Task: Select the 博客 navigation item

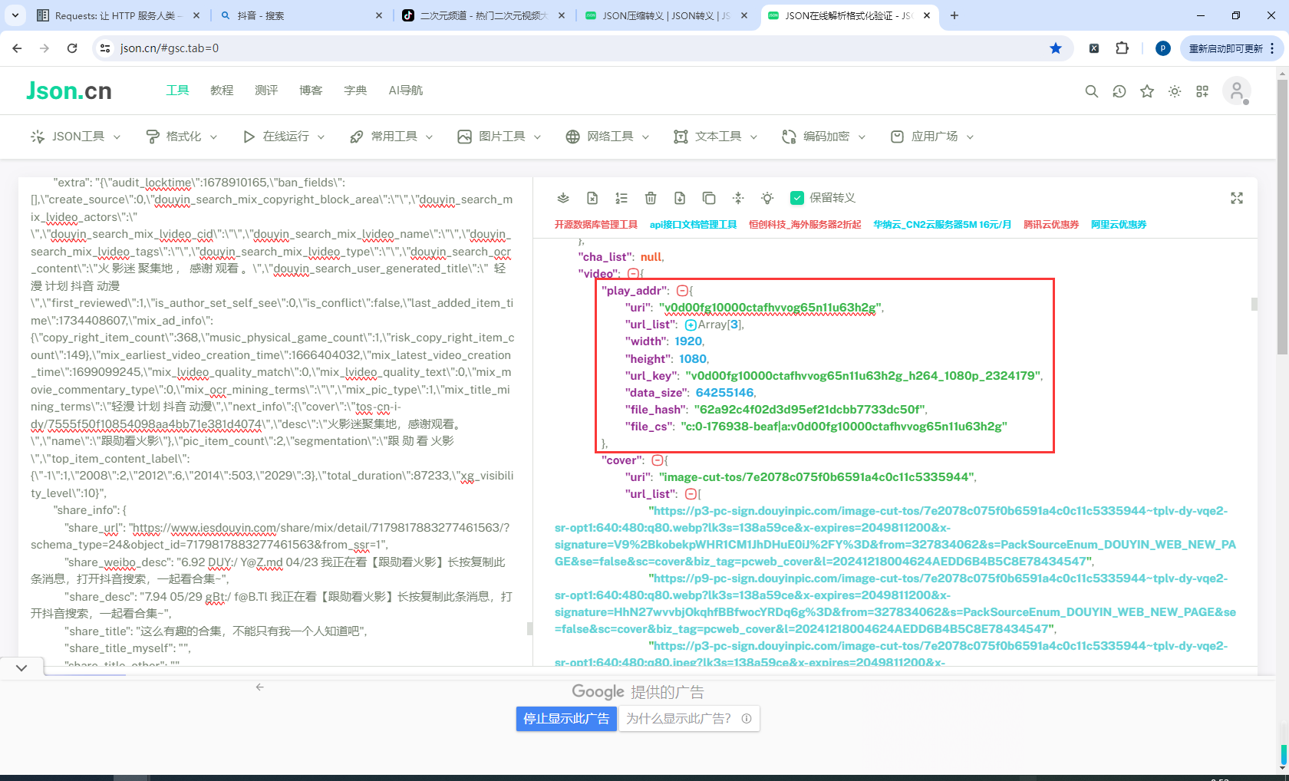Action: pos(311,91)
